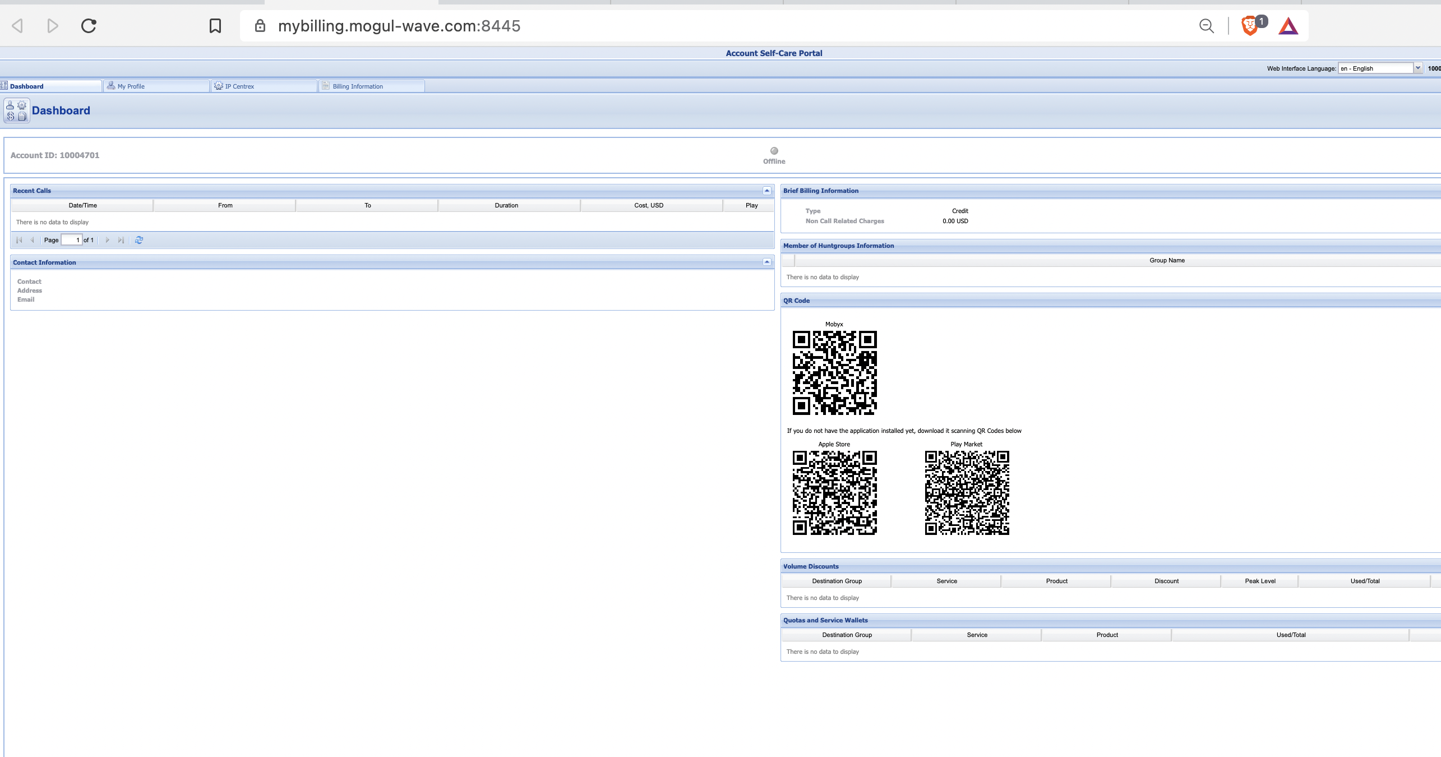Screen dimensions: 1441x757
Task: Click the Offline status indicator circle
Action: tap(774, 151)
